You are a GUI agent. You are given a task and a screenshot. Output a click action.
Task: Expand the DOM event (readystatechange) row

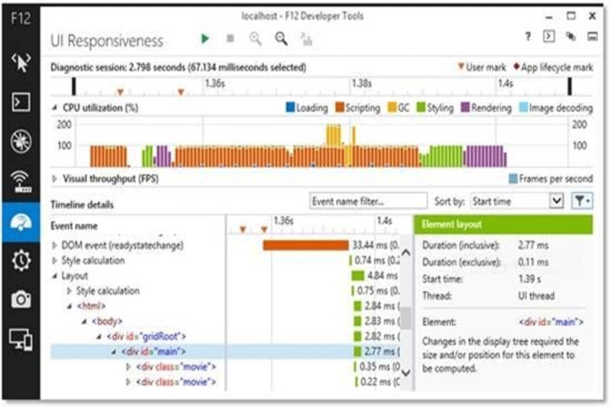(54, 246)
